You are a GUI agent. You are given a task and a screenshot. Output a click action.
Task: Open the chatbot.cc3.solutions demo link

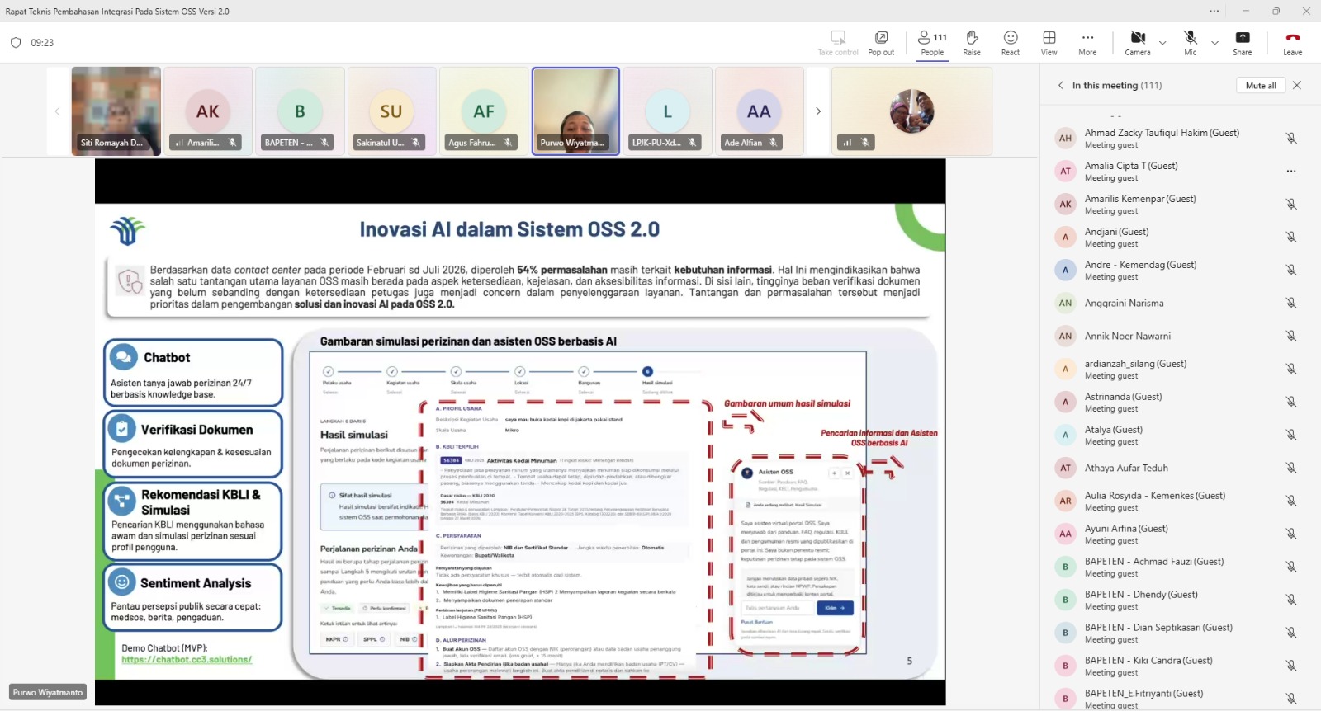tap(187, 659)
